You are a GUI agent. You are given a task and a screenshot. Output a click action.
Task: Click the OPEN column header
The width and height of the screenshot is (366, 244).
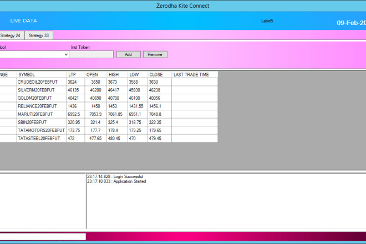click(96, 74)
